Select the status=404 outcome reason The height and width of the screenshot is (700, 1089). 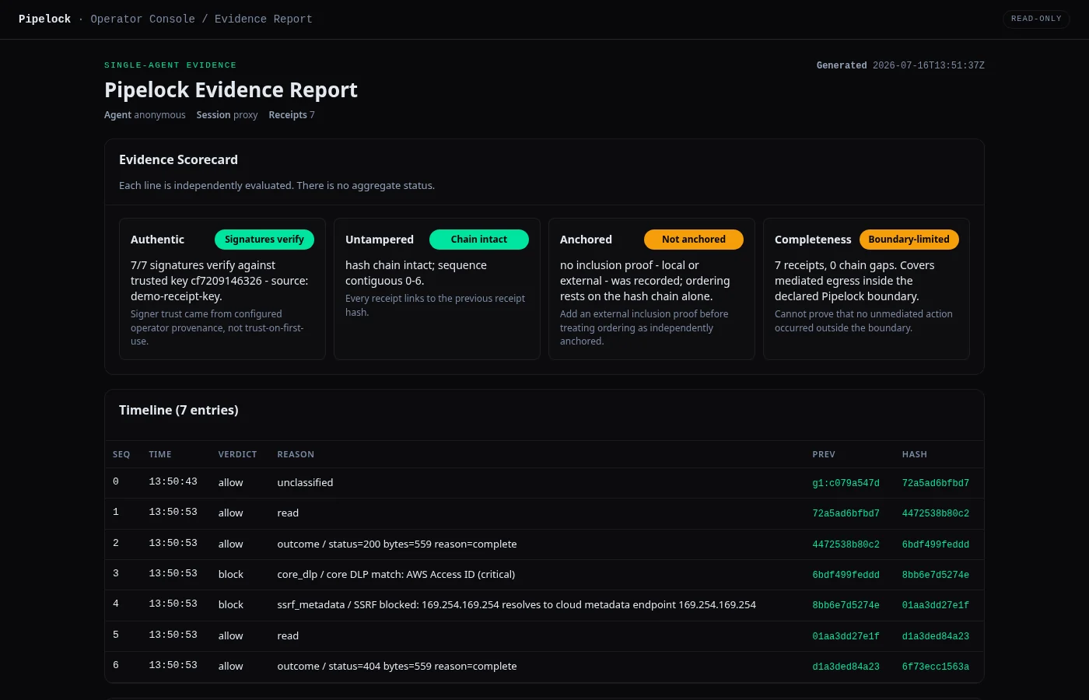click(x=397, y=666)
